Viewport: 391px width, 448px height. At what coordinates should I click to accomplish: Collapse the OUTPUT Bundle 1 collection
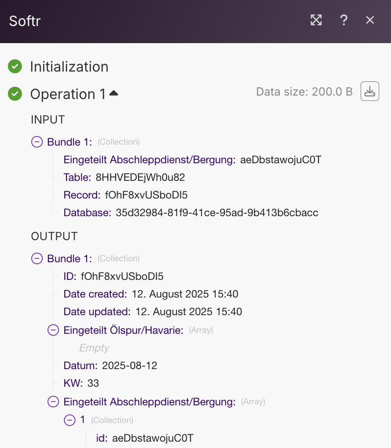click(x=37, y=258)
